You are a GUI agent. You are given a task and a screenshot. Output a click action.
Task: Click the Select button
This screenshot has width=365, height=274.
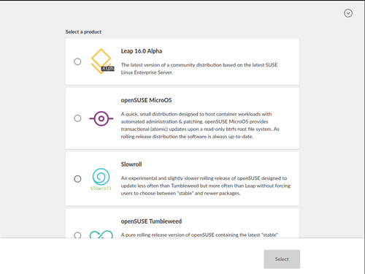pyautogui.click(x=282, y=259)
